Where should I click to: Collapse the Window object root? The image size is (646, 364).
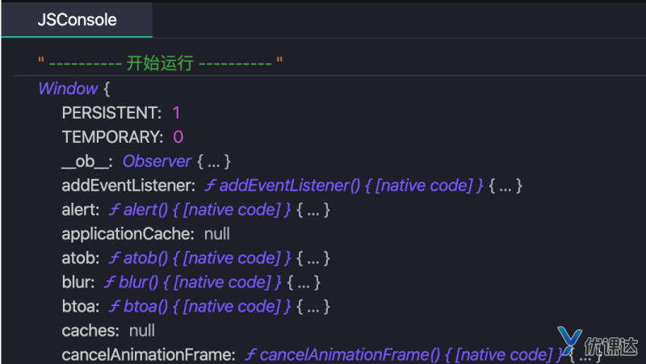68,89
